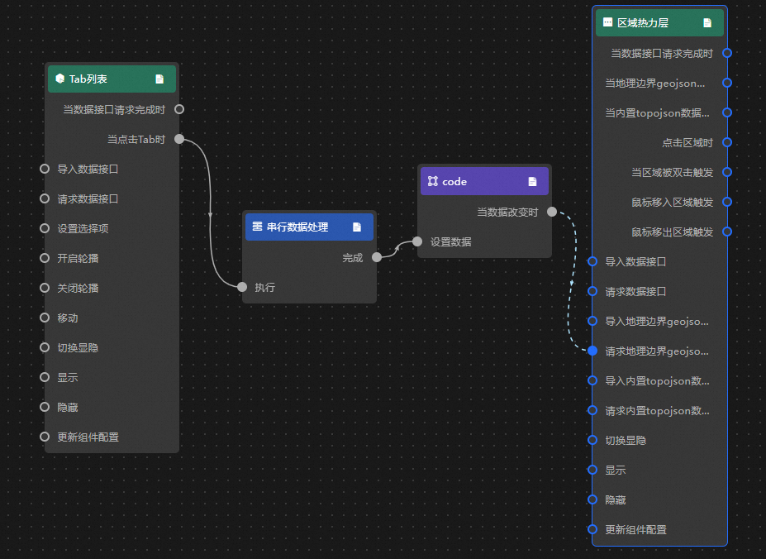Click the 隐藏 input port on Tab列表
The image size is (766, 559).
45,407
